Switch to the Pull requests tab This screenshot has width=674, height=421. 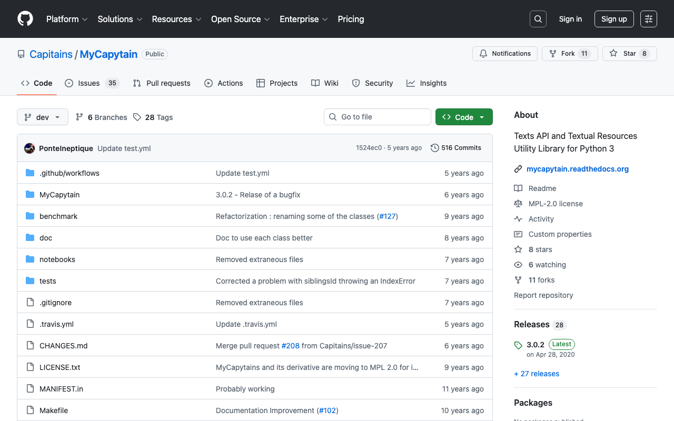162,83
